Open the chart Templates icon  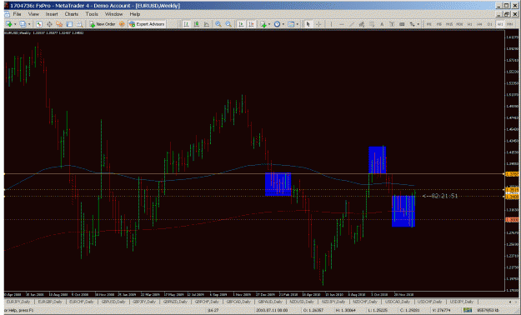coord(291,24)
